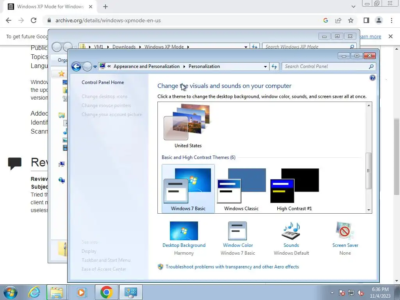Click the muted volume tray icon
The image size is (400, 300).
point(361,293)
